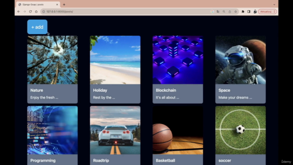The height and width of the screenshot is (165, 293).
Task: Open the browser three-dot menu
Action: coord(274,11)
